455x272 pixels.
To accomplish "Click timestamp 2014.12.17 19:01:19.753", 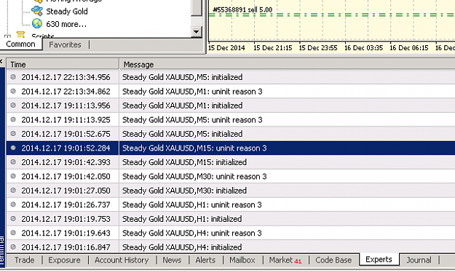I will point(66,219).
